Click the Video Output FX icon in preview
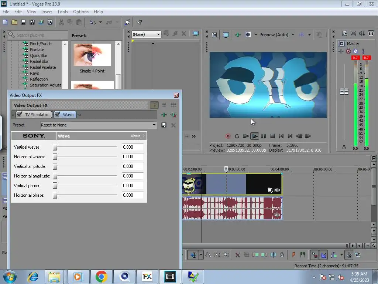378x284 pixels. (x=238, y=35)
